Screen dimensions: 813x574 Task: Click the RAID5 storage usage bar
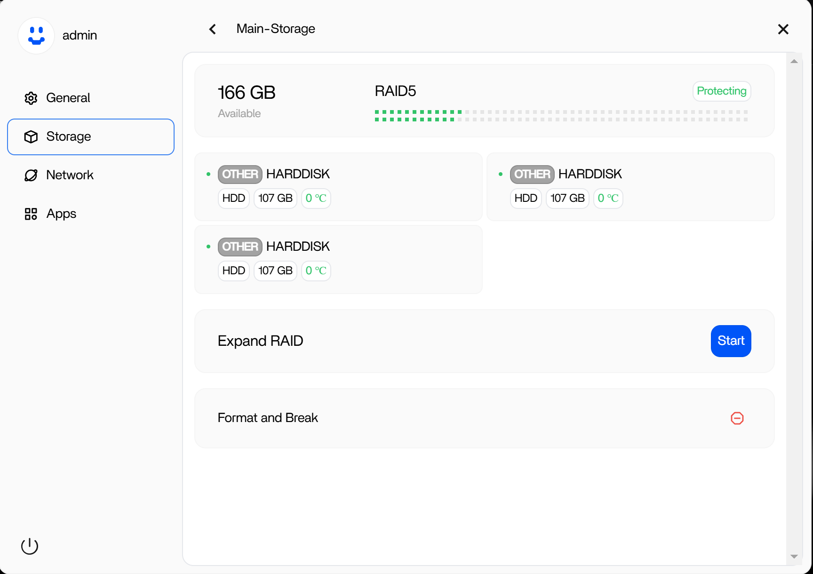(x=561, y=116)
